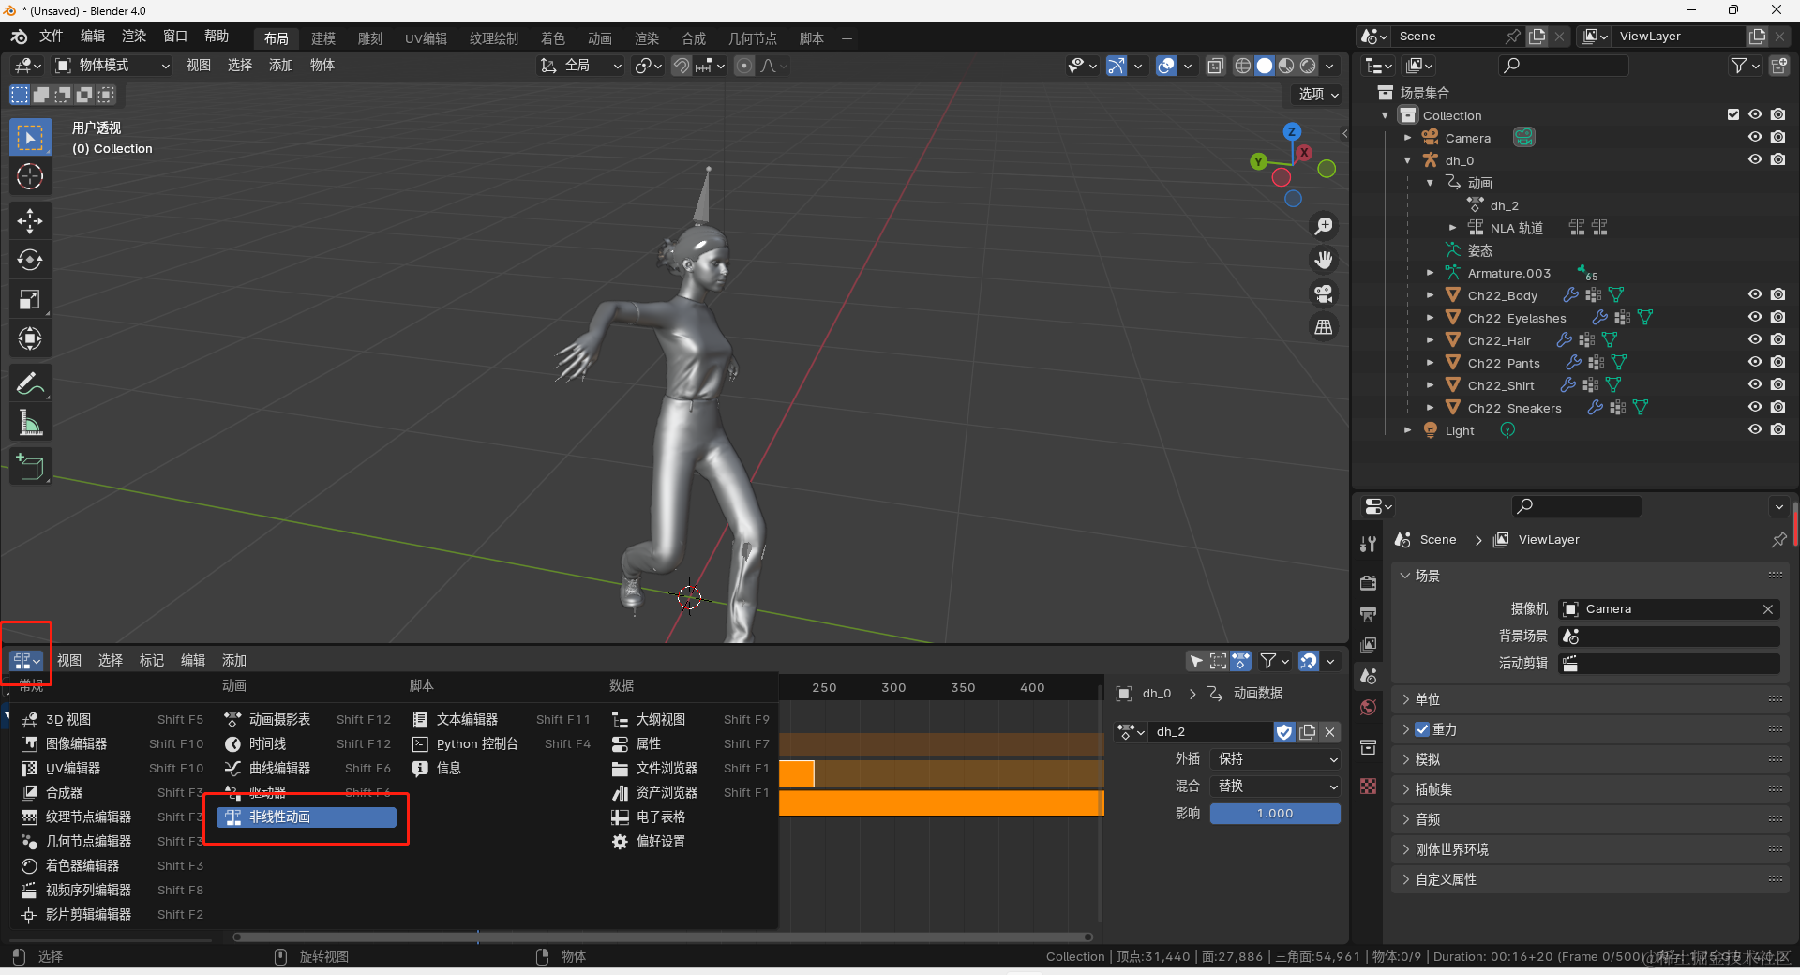Open the View Layer properties tab icon
Screen dimensions: 1800x975
(1368, 645)
